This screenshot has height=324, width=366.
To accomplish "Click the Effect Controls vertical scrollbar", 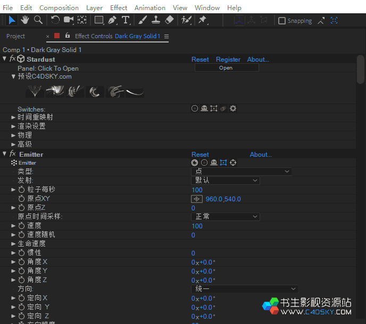I will click(x=360, y=69).
